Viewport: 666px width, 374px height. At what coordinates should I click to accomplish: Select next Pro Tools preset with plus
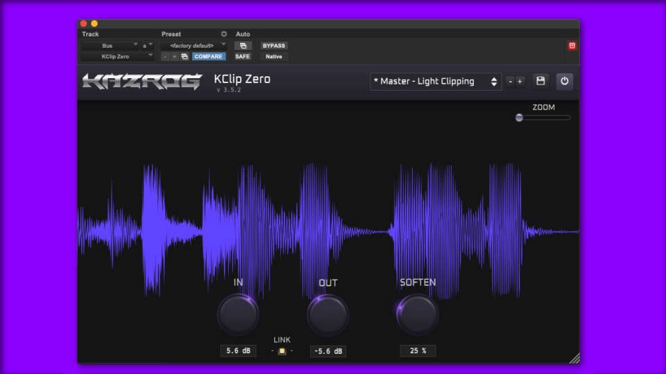174,56
